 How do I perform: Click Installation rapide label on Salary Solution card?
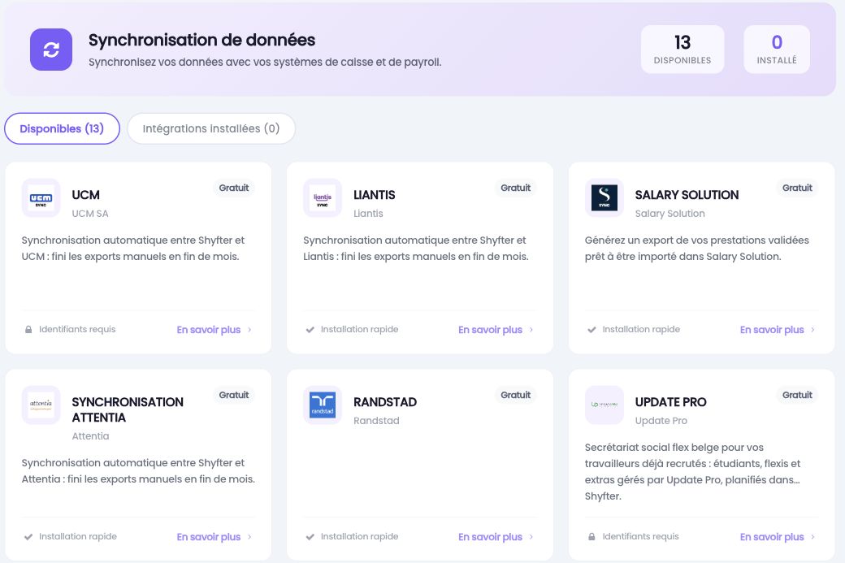coord(641,329)
